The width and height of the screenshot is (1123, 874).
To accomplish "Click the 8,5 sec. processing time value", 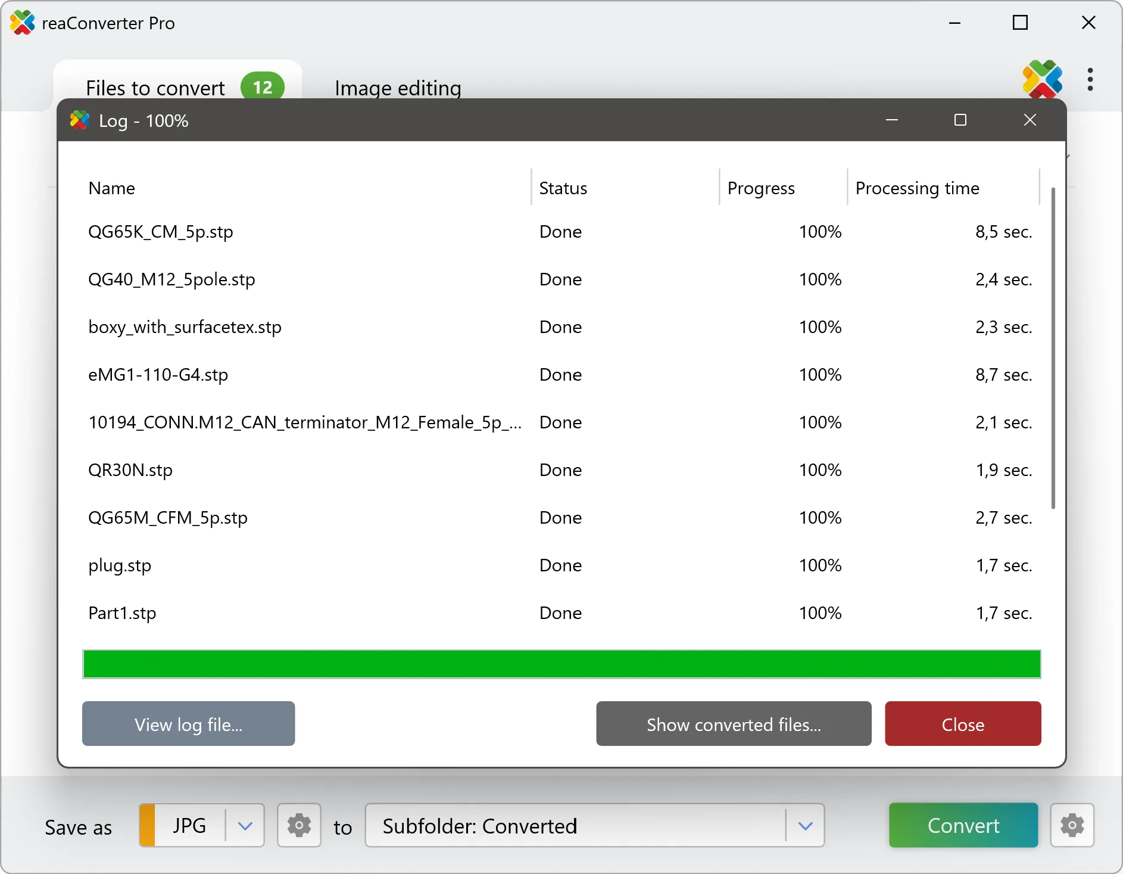I will [1003, 232].
